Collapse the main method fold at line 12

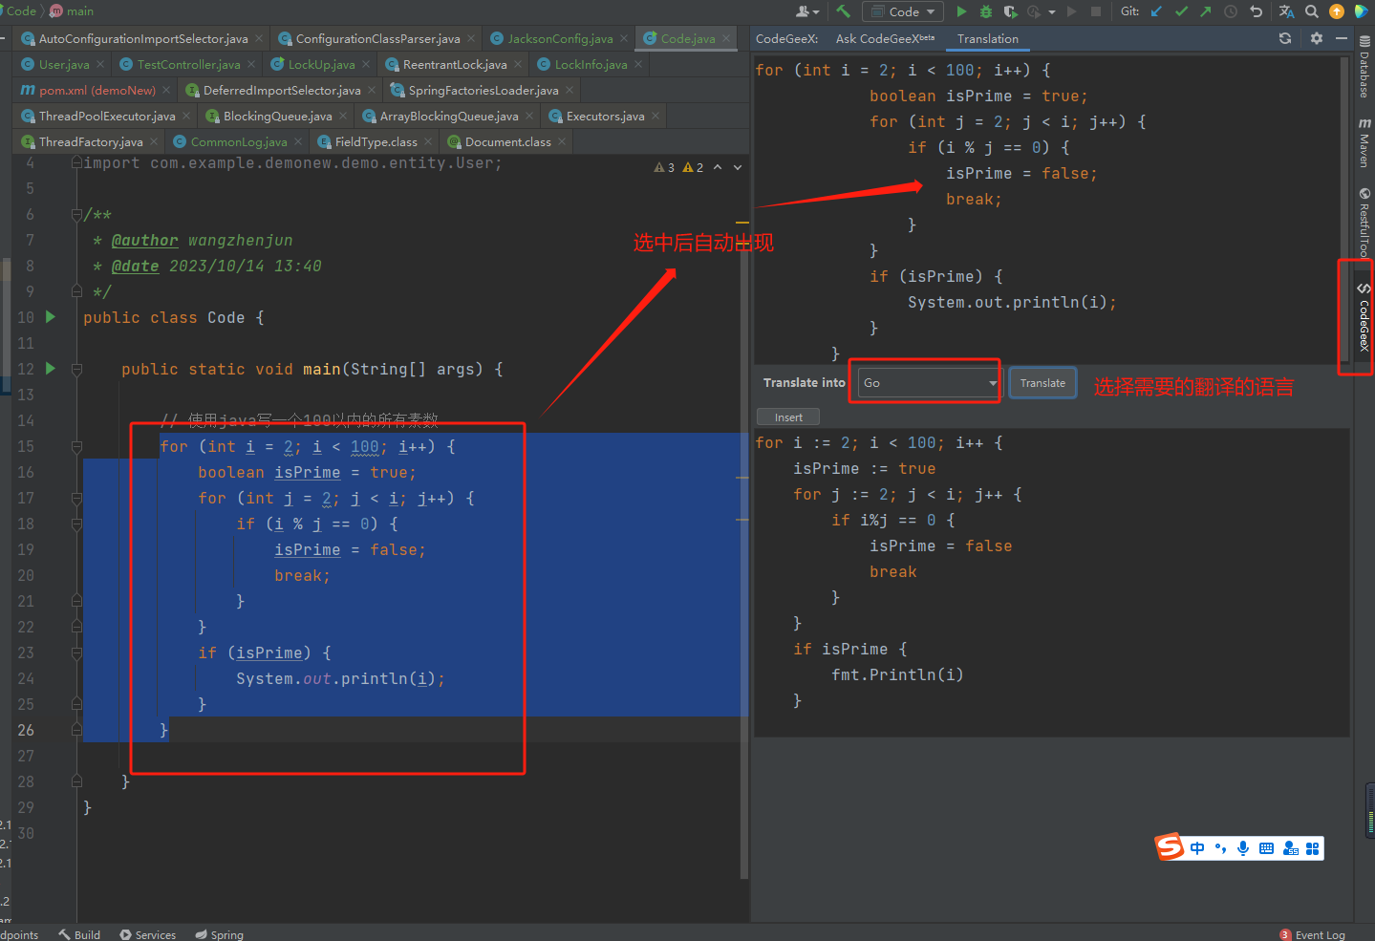76,369
